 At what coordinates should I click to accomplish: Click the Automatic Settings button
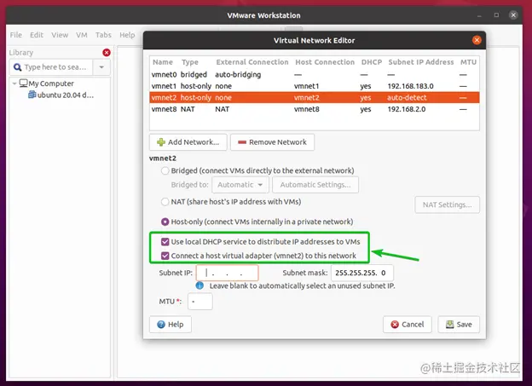coord(315,185)
